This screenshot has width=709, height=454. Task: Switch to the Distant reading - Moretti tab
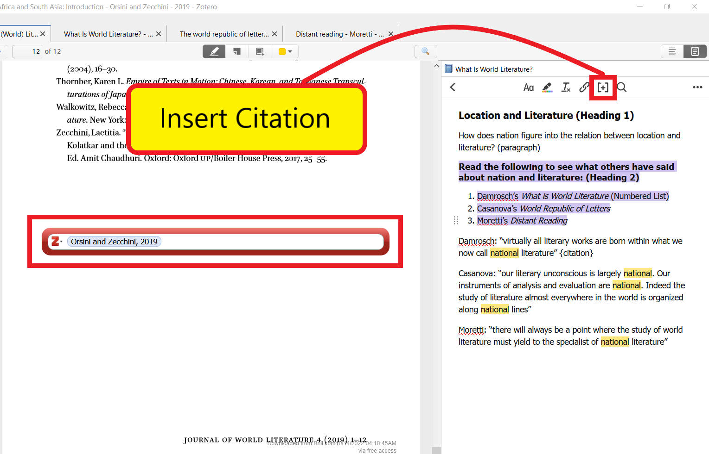pyautogui.click(x=340, y=33)
